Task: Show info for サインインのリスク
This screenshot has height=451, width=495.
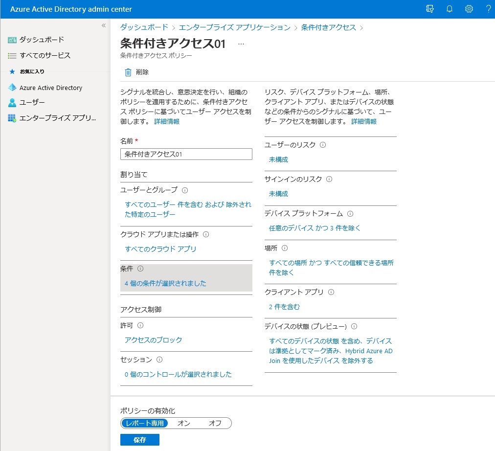Action: tap(329, 179)
